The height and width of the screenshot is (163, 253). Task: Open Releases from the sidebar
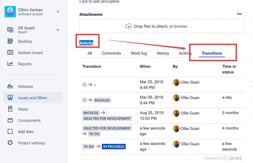tap(26, 87)
